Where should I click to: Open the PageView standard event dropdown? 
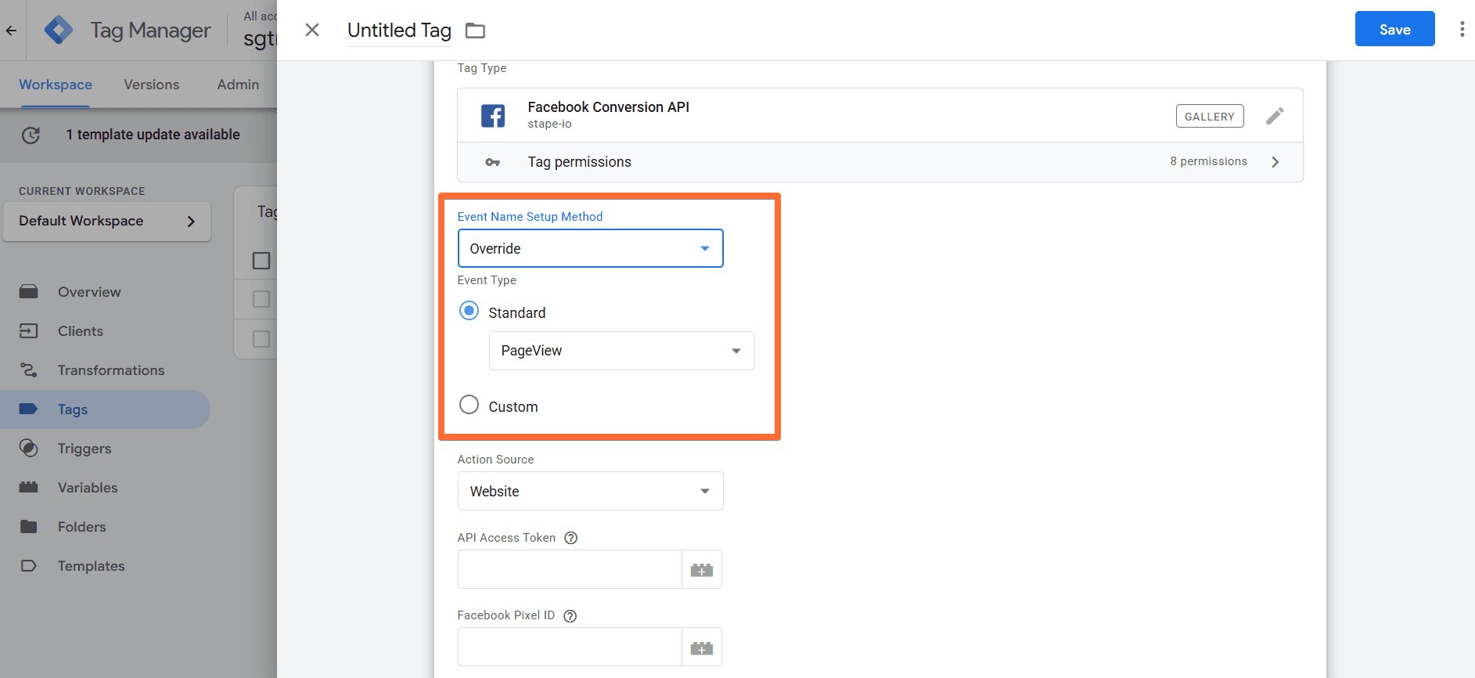click(621, 351)
